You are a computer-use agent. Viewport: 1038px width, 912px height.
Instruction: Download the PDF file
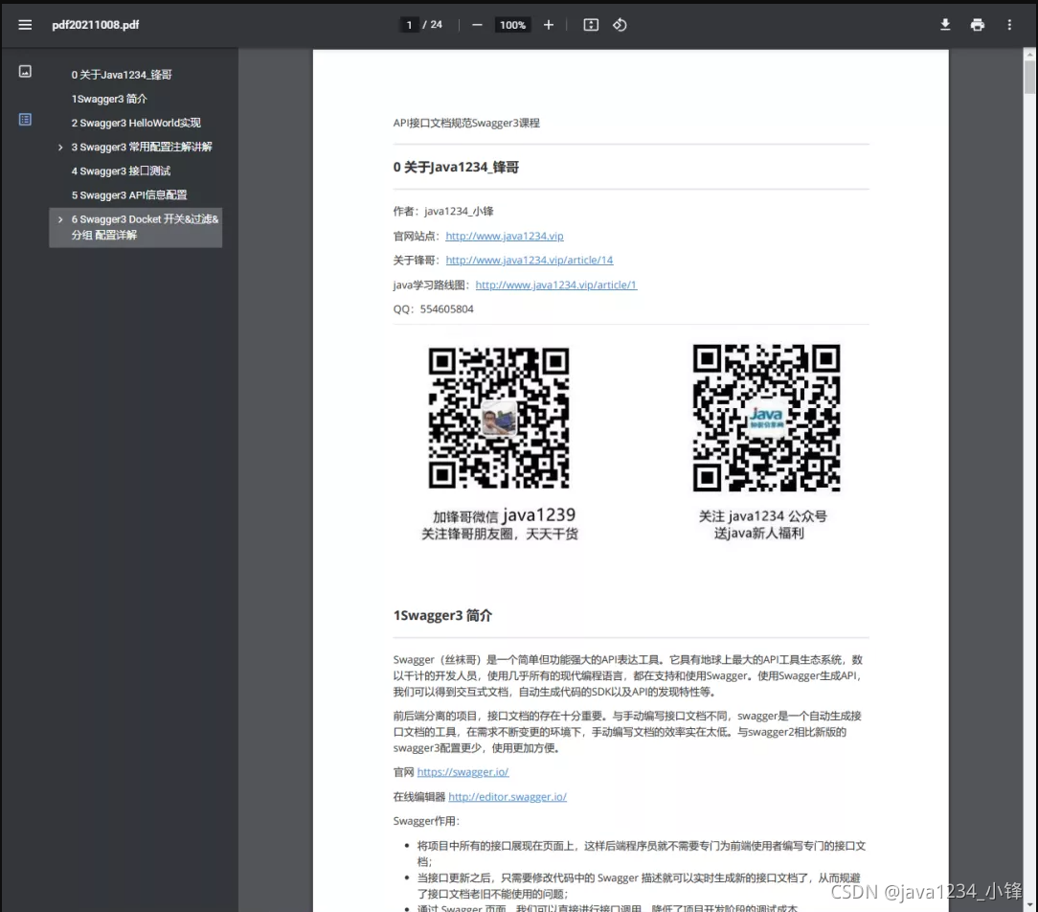point(945,25)
